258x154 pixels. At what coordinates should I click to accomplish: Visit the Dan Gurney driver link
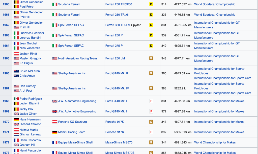[27, 86]
